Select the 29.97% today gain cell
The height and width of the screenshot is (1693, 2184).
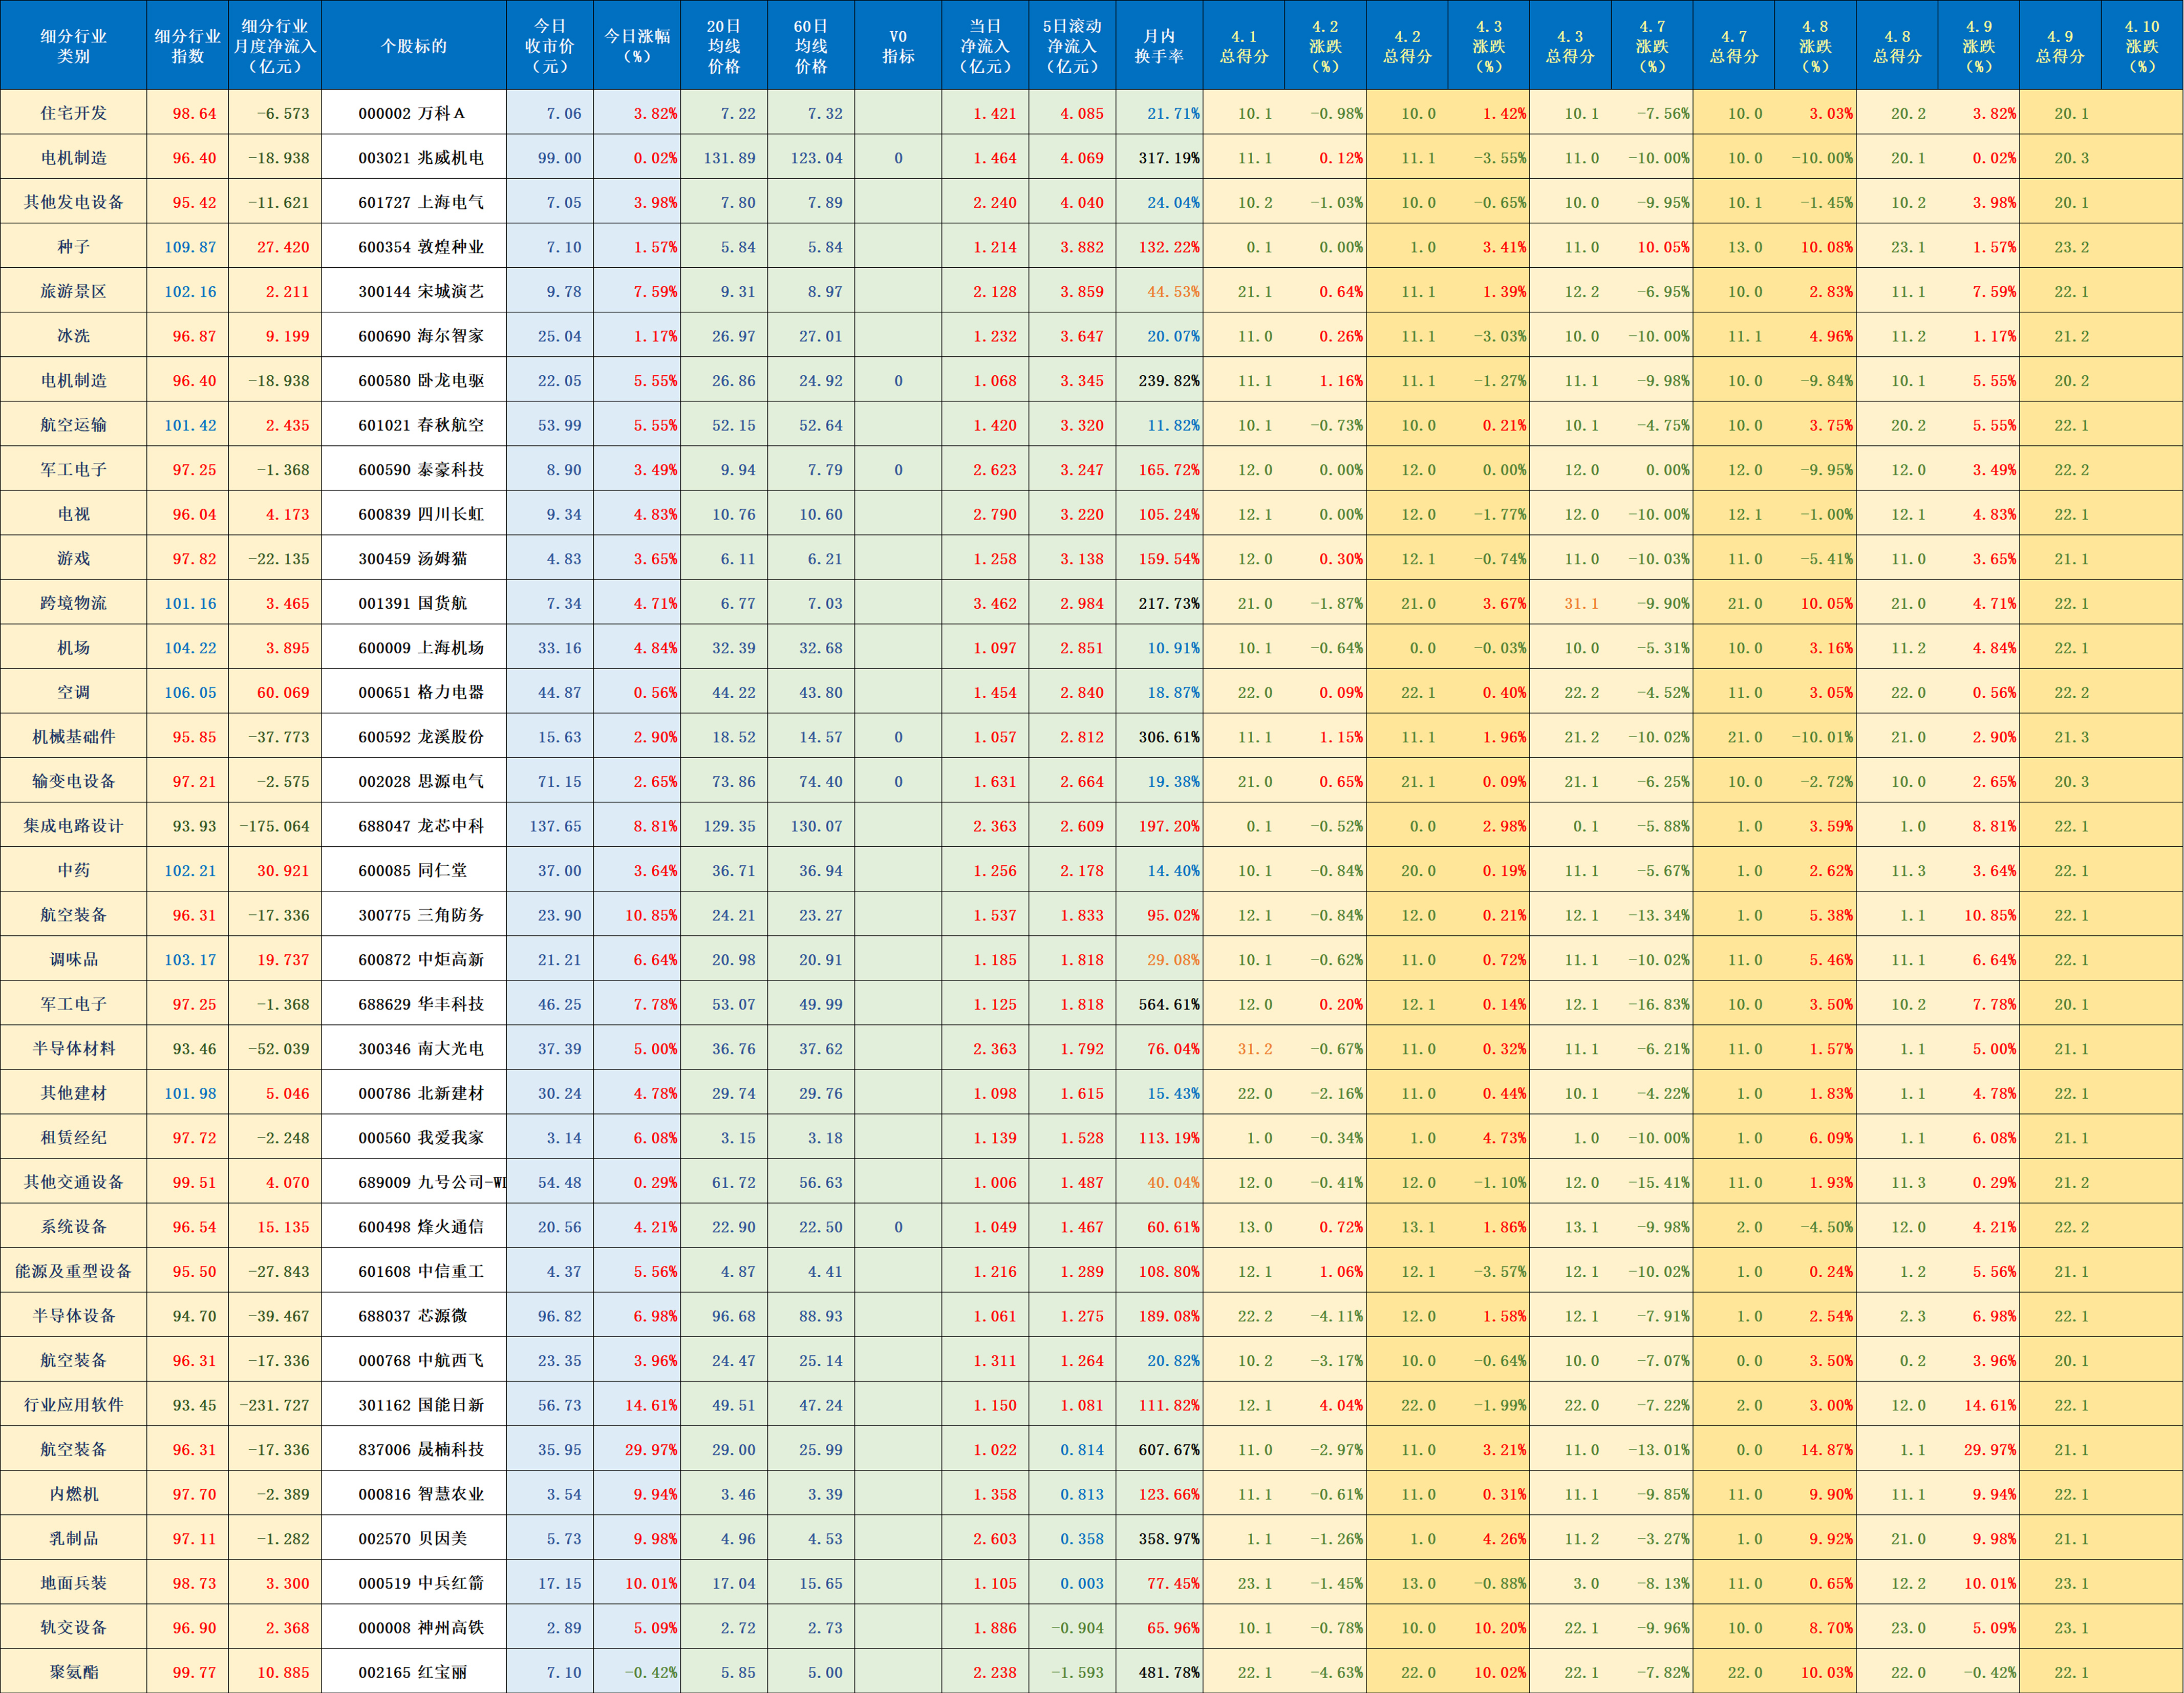click(x=637, y=1449)
